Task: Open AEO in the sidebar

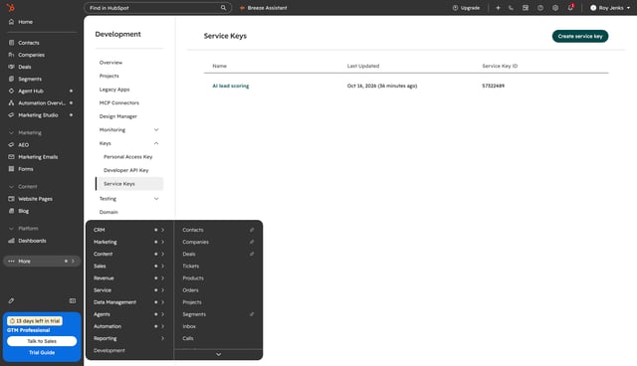Action: [x=23, y=145]
